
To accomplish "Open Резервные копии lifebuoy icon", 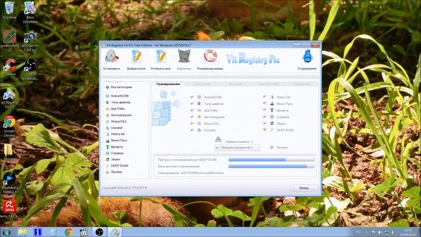I will tap(210, 56).
